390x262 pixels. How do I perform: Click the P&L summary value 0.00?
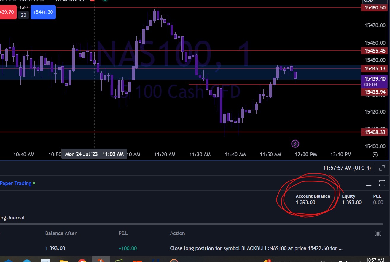(x=378, y=202)
